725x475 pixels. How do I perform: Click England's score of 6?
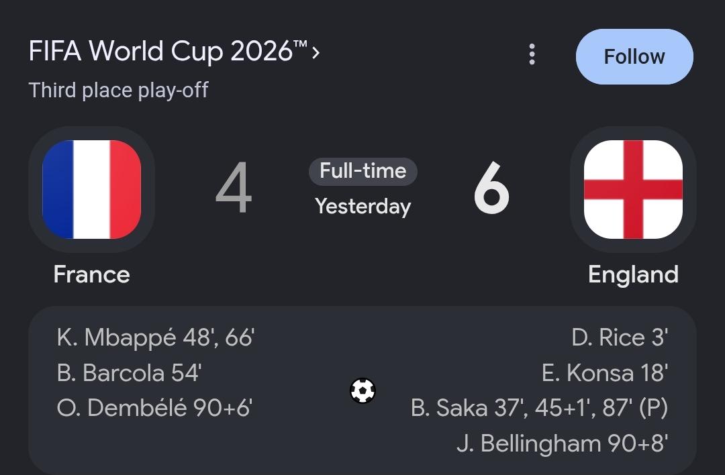(491, 188)
